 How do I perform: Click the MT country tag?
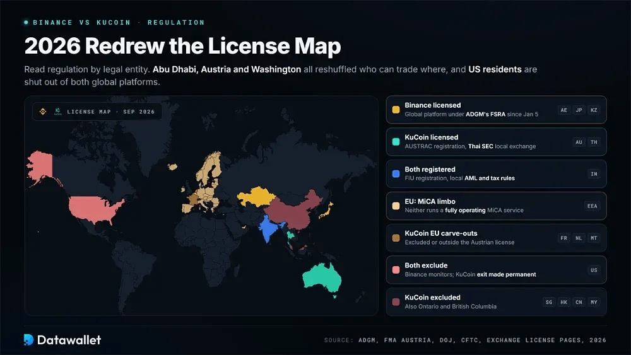[594, 238]
